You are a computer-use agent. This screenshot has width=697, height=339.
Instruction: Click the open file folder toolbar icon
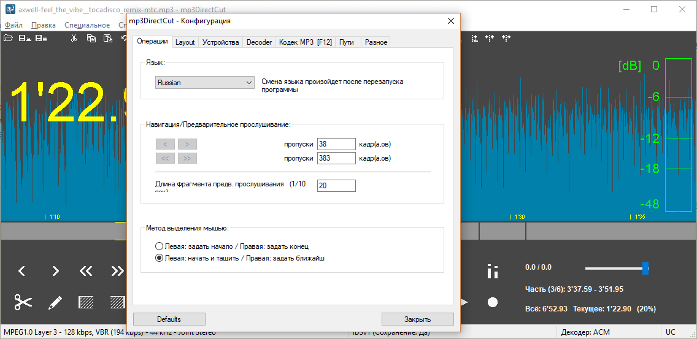(x=8, y=38)
